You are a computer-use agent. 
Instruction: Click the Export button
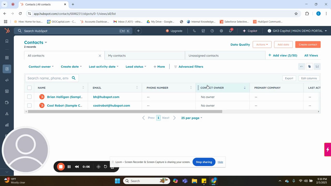coord(289,78)
